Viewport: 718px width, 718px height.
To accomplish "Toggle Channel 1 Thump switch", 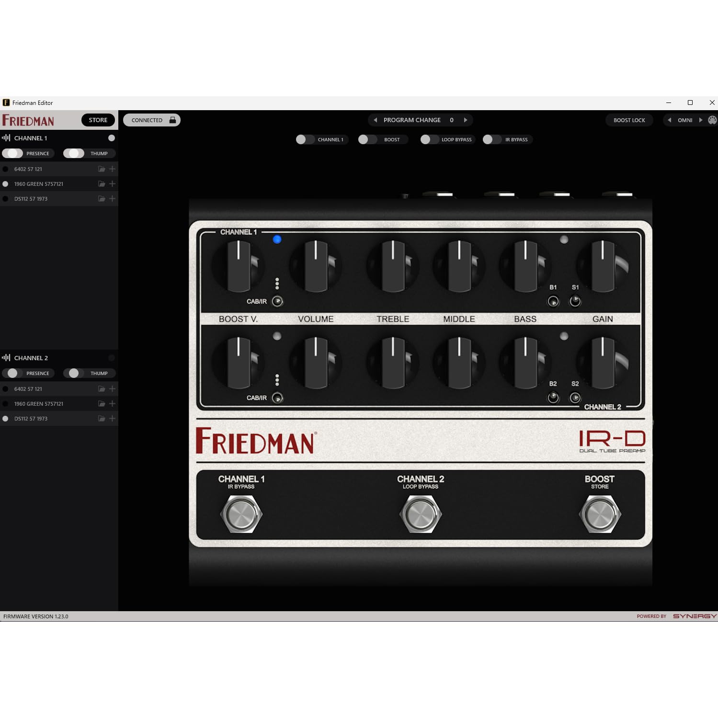I will pyautogui.click(x=74, y=153).
